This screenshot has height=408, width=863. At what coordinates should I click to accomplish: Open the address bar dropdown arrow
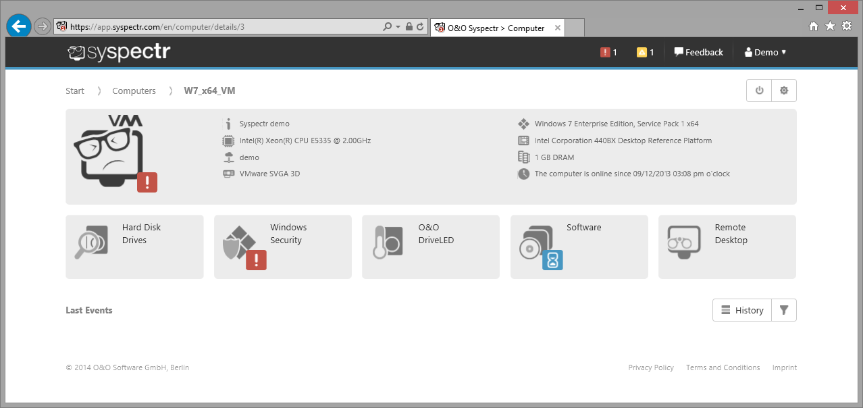tap(398, 27)
